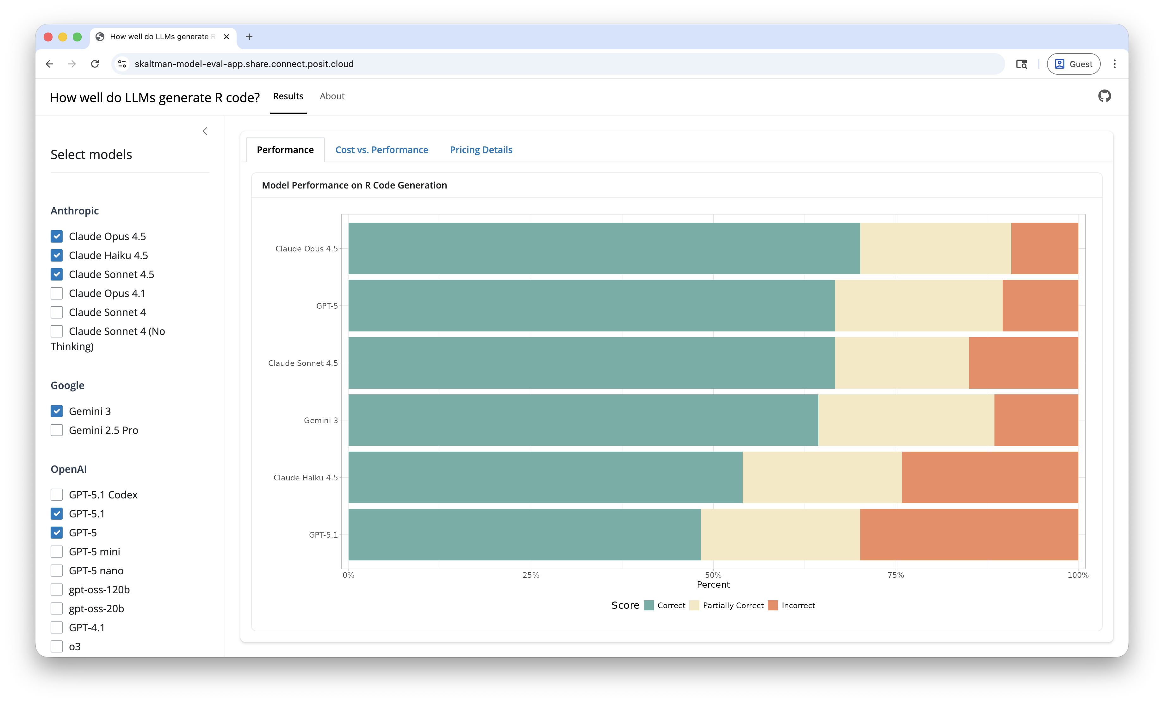Reload the page with the refresh icon
1164x704 pixels.
[95, 64]
